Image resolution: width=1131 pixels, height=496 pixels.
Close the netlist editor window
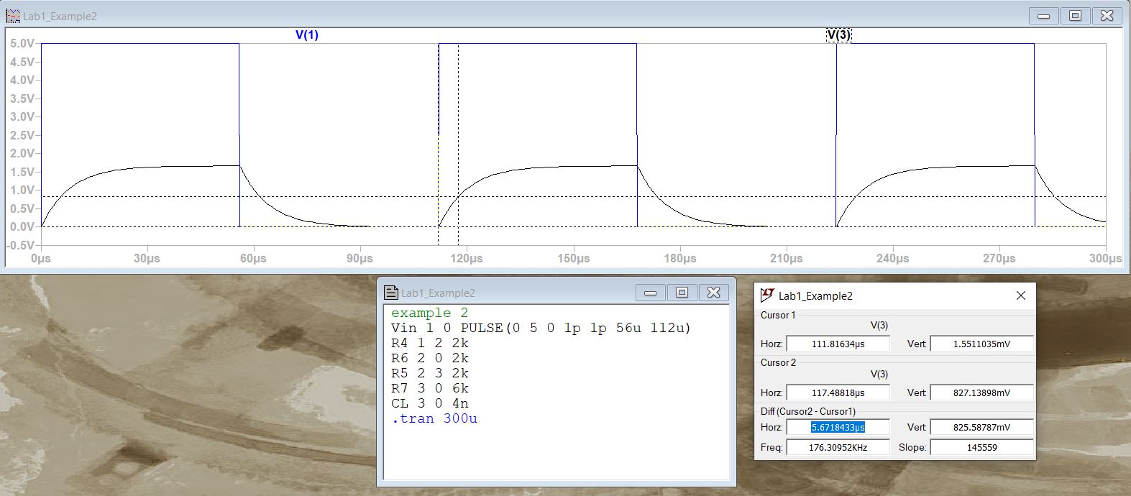click(713, 293)
